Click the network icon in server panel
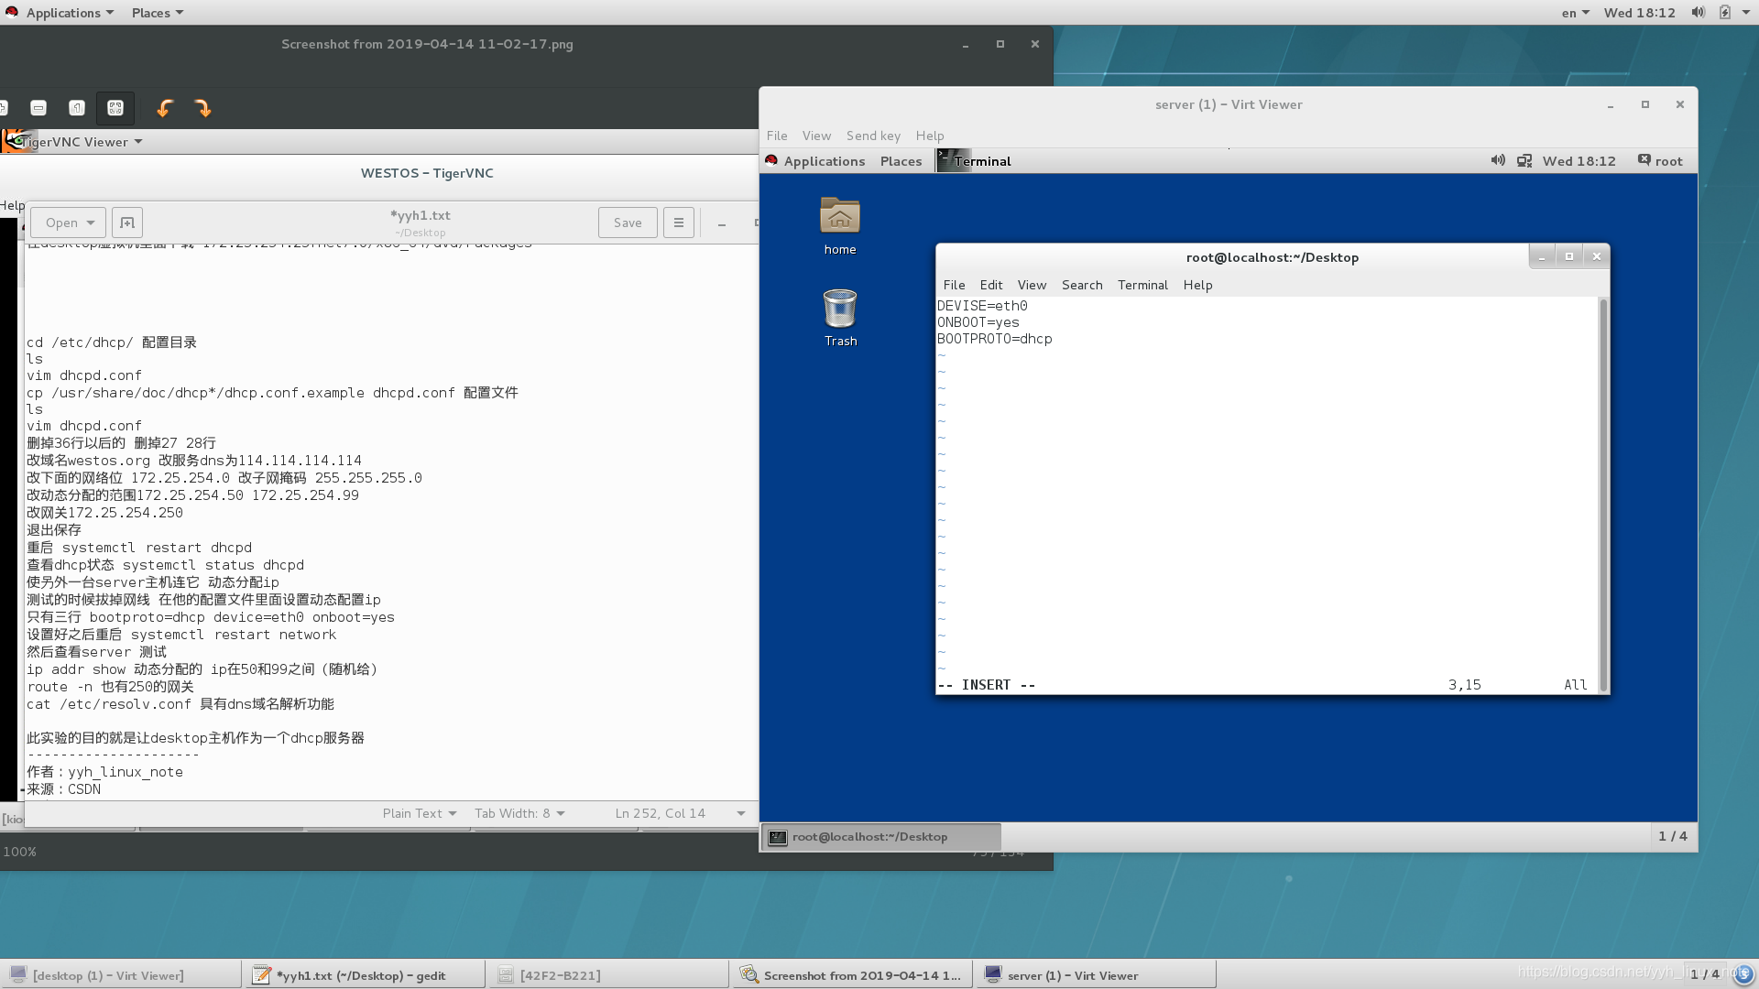The image size is (1759, 989). [1524, 160]
